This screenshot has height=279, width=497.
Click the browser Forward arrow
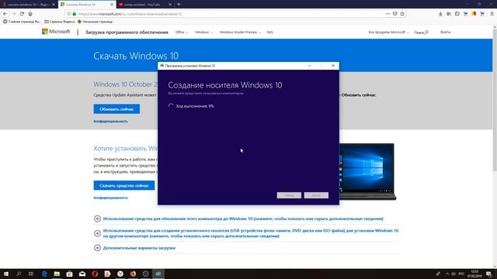click(x=14, y=14)
